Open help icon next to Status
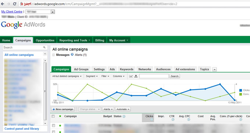 click(124, 116)
